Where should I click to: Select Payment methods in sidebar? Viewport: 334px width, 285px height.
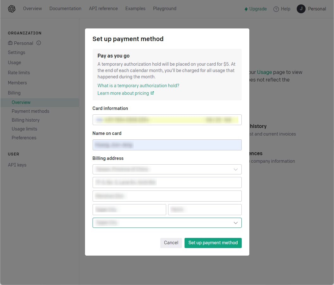click(30, 111)
